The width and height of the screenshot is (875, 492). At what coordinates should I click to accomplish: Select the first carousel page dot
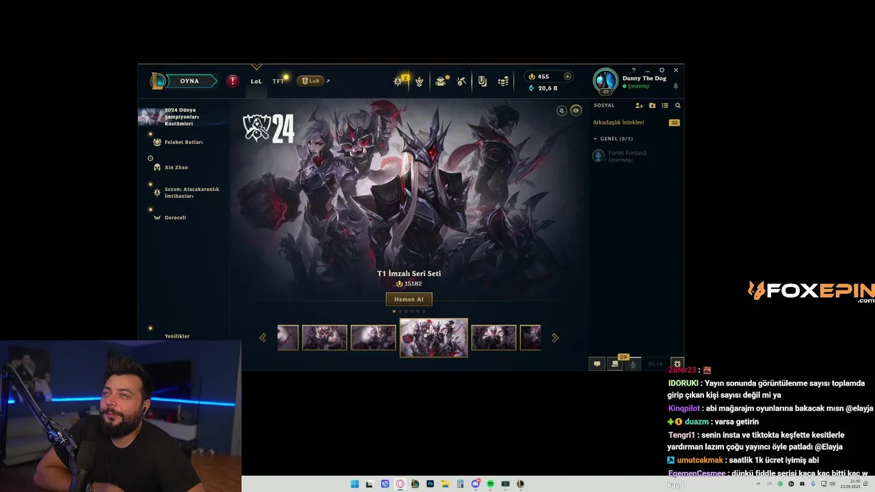point(394,311)
